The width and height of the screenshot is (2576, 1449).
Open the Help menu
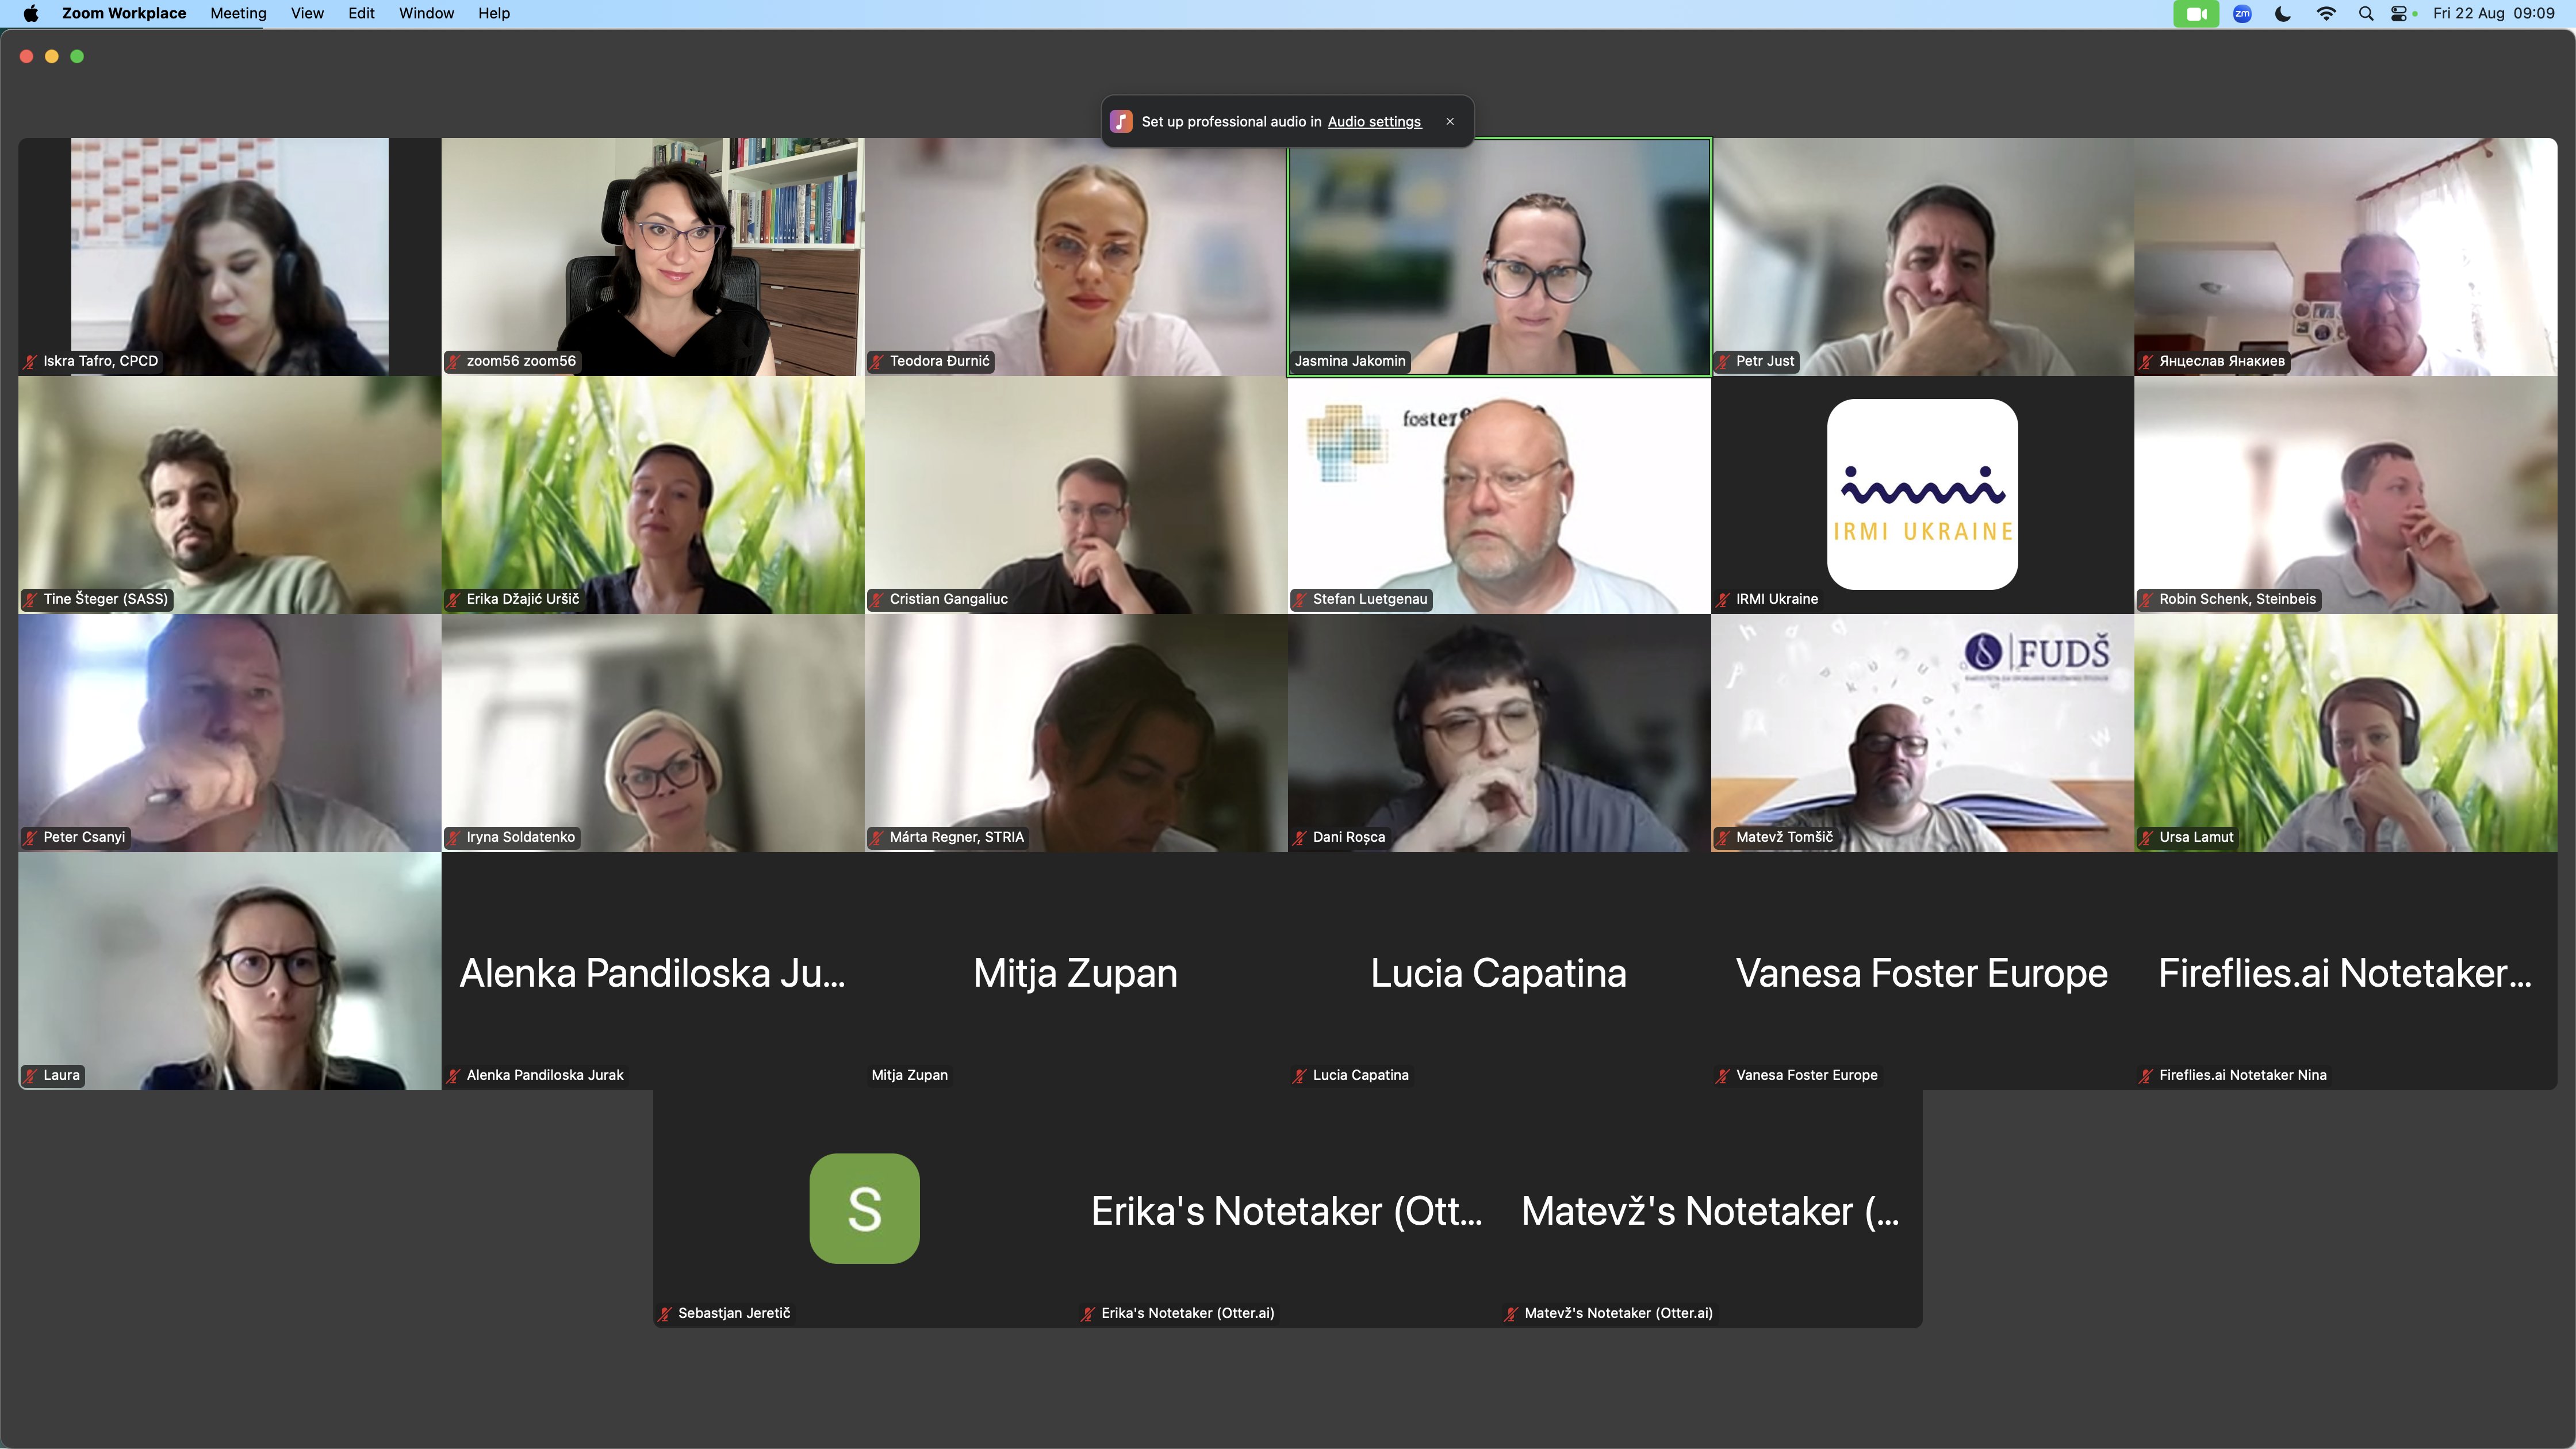tap(494, 13)
